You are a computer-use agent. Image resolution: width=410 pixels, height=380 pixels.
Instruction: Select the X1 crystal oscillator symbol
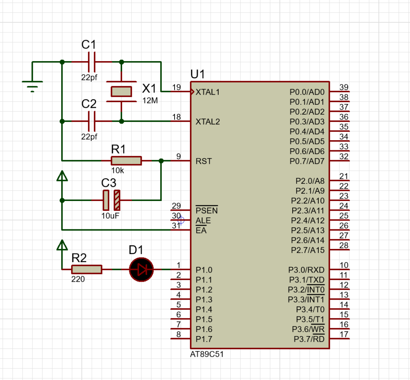pyautogui.click(x=121, y=92)
